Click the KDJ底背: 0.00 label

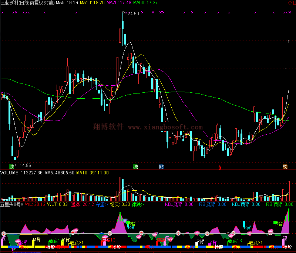click(179, 204)
